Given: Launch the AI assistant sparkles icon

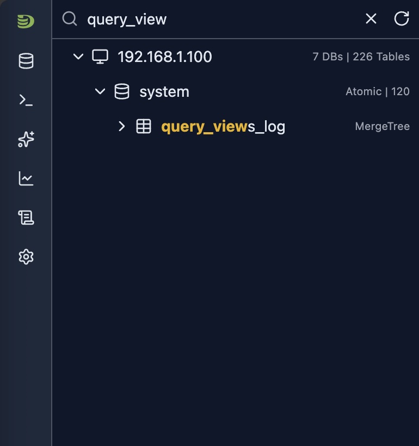Looking at the screenshot, I should pos(26,139).
